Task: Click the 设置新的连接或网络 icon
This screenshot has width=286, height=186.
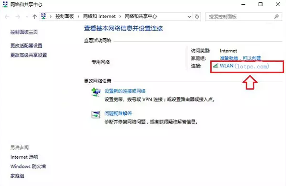Action: (x=96, y=92)
